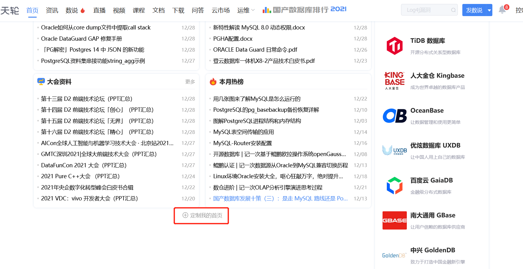This screenshot has height=269, width=523.
Task: Open GMTC深圳2021全球大前端技术大会 link
Action: [x=99, y=154]
